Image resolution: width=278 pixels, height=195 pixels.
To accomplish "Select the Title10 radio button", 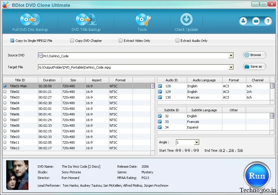I will tap(5, 137).
